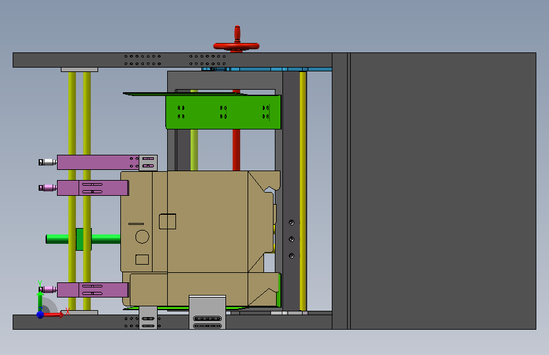Select the large tan cardboard box body
The width and height of the screenshot is (549, 355).
tap(206, 222)
